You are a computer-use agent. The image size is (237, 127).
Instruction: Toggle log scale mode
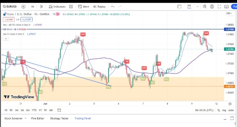point(224,110)
